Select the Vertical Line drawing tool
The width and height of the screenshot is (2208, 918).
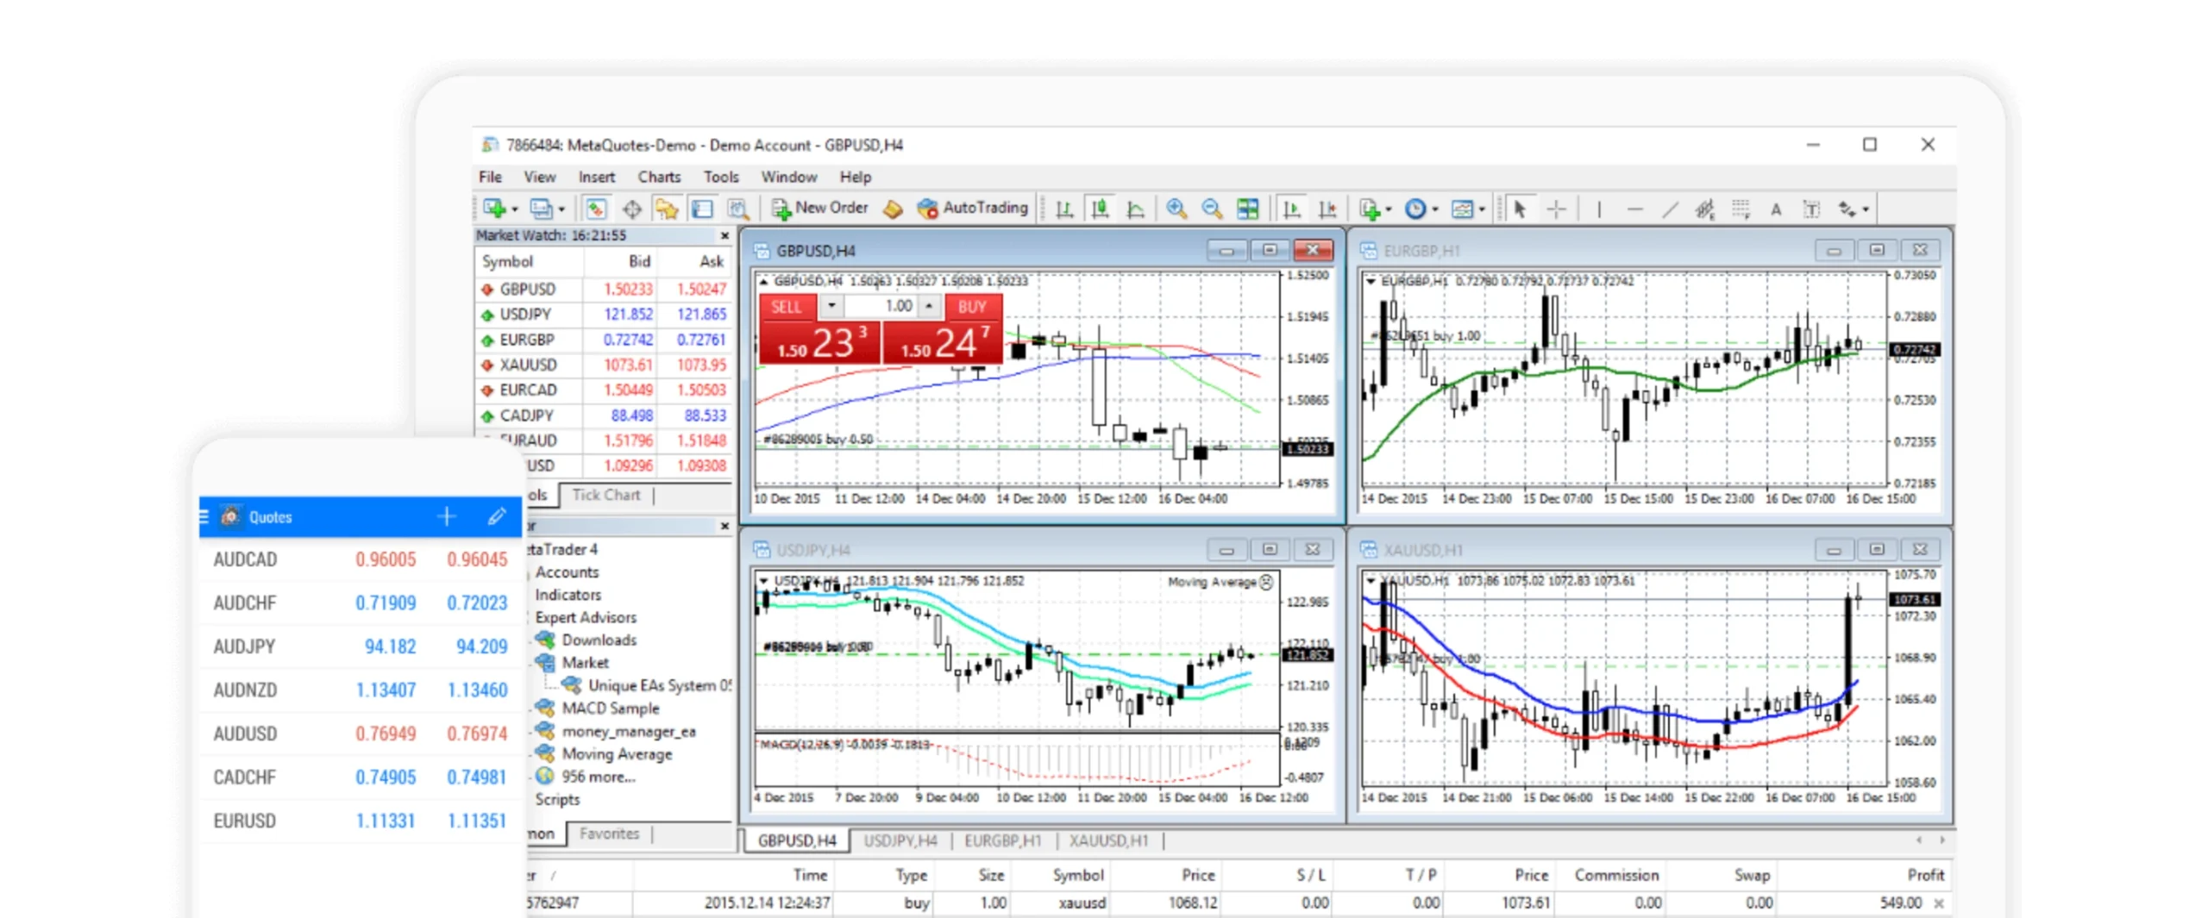[1598, 209]
